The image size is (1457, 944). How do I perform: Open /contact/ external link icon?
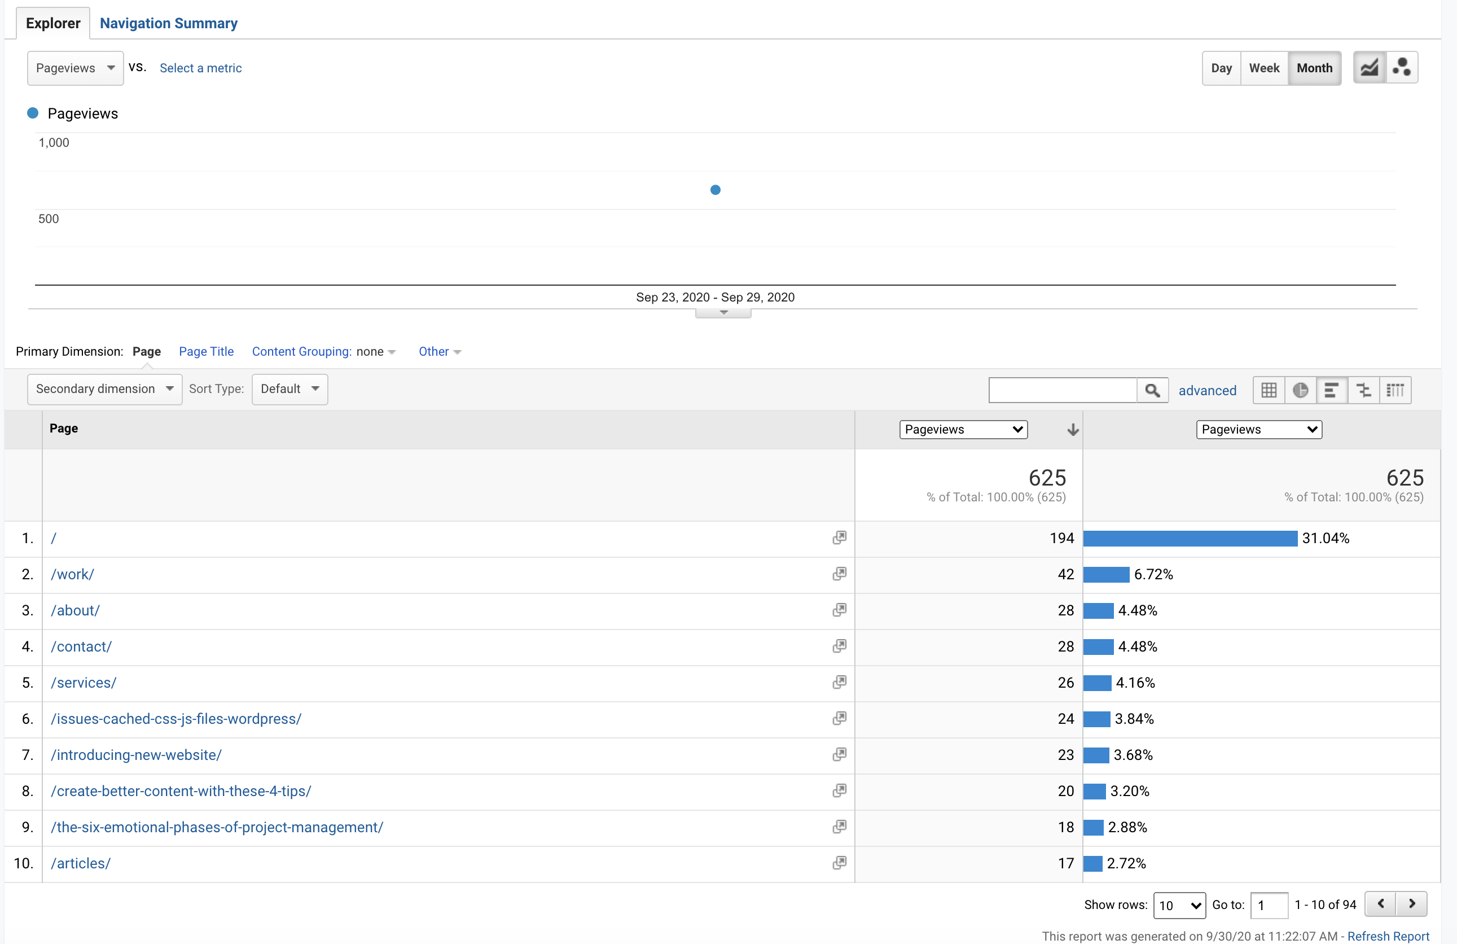pos(839,646)
